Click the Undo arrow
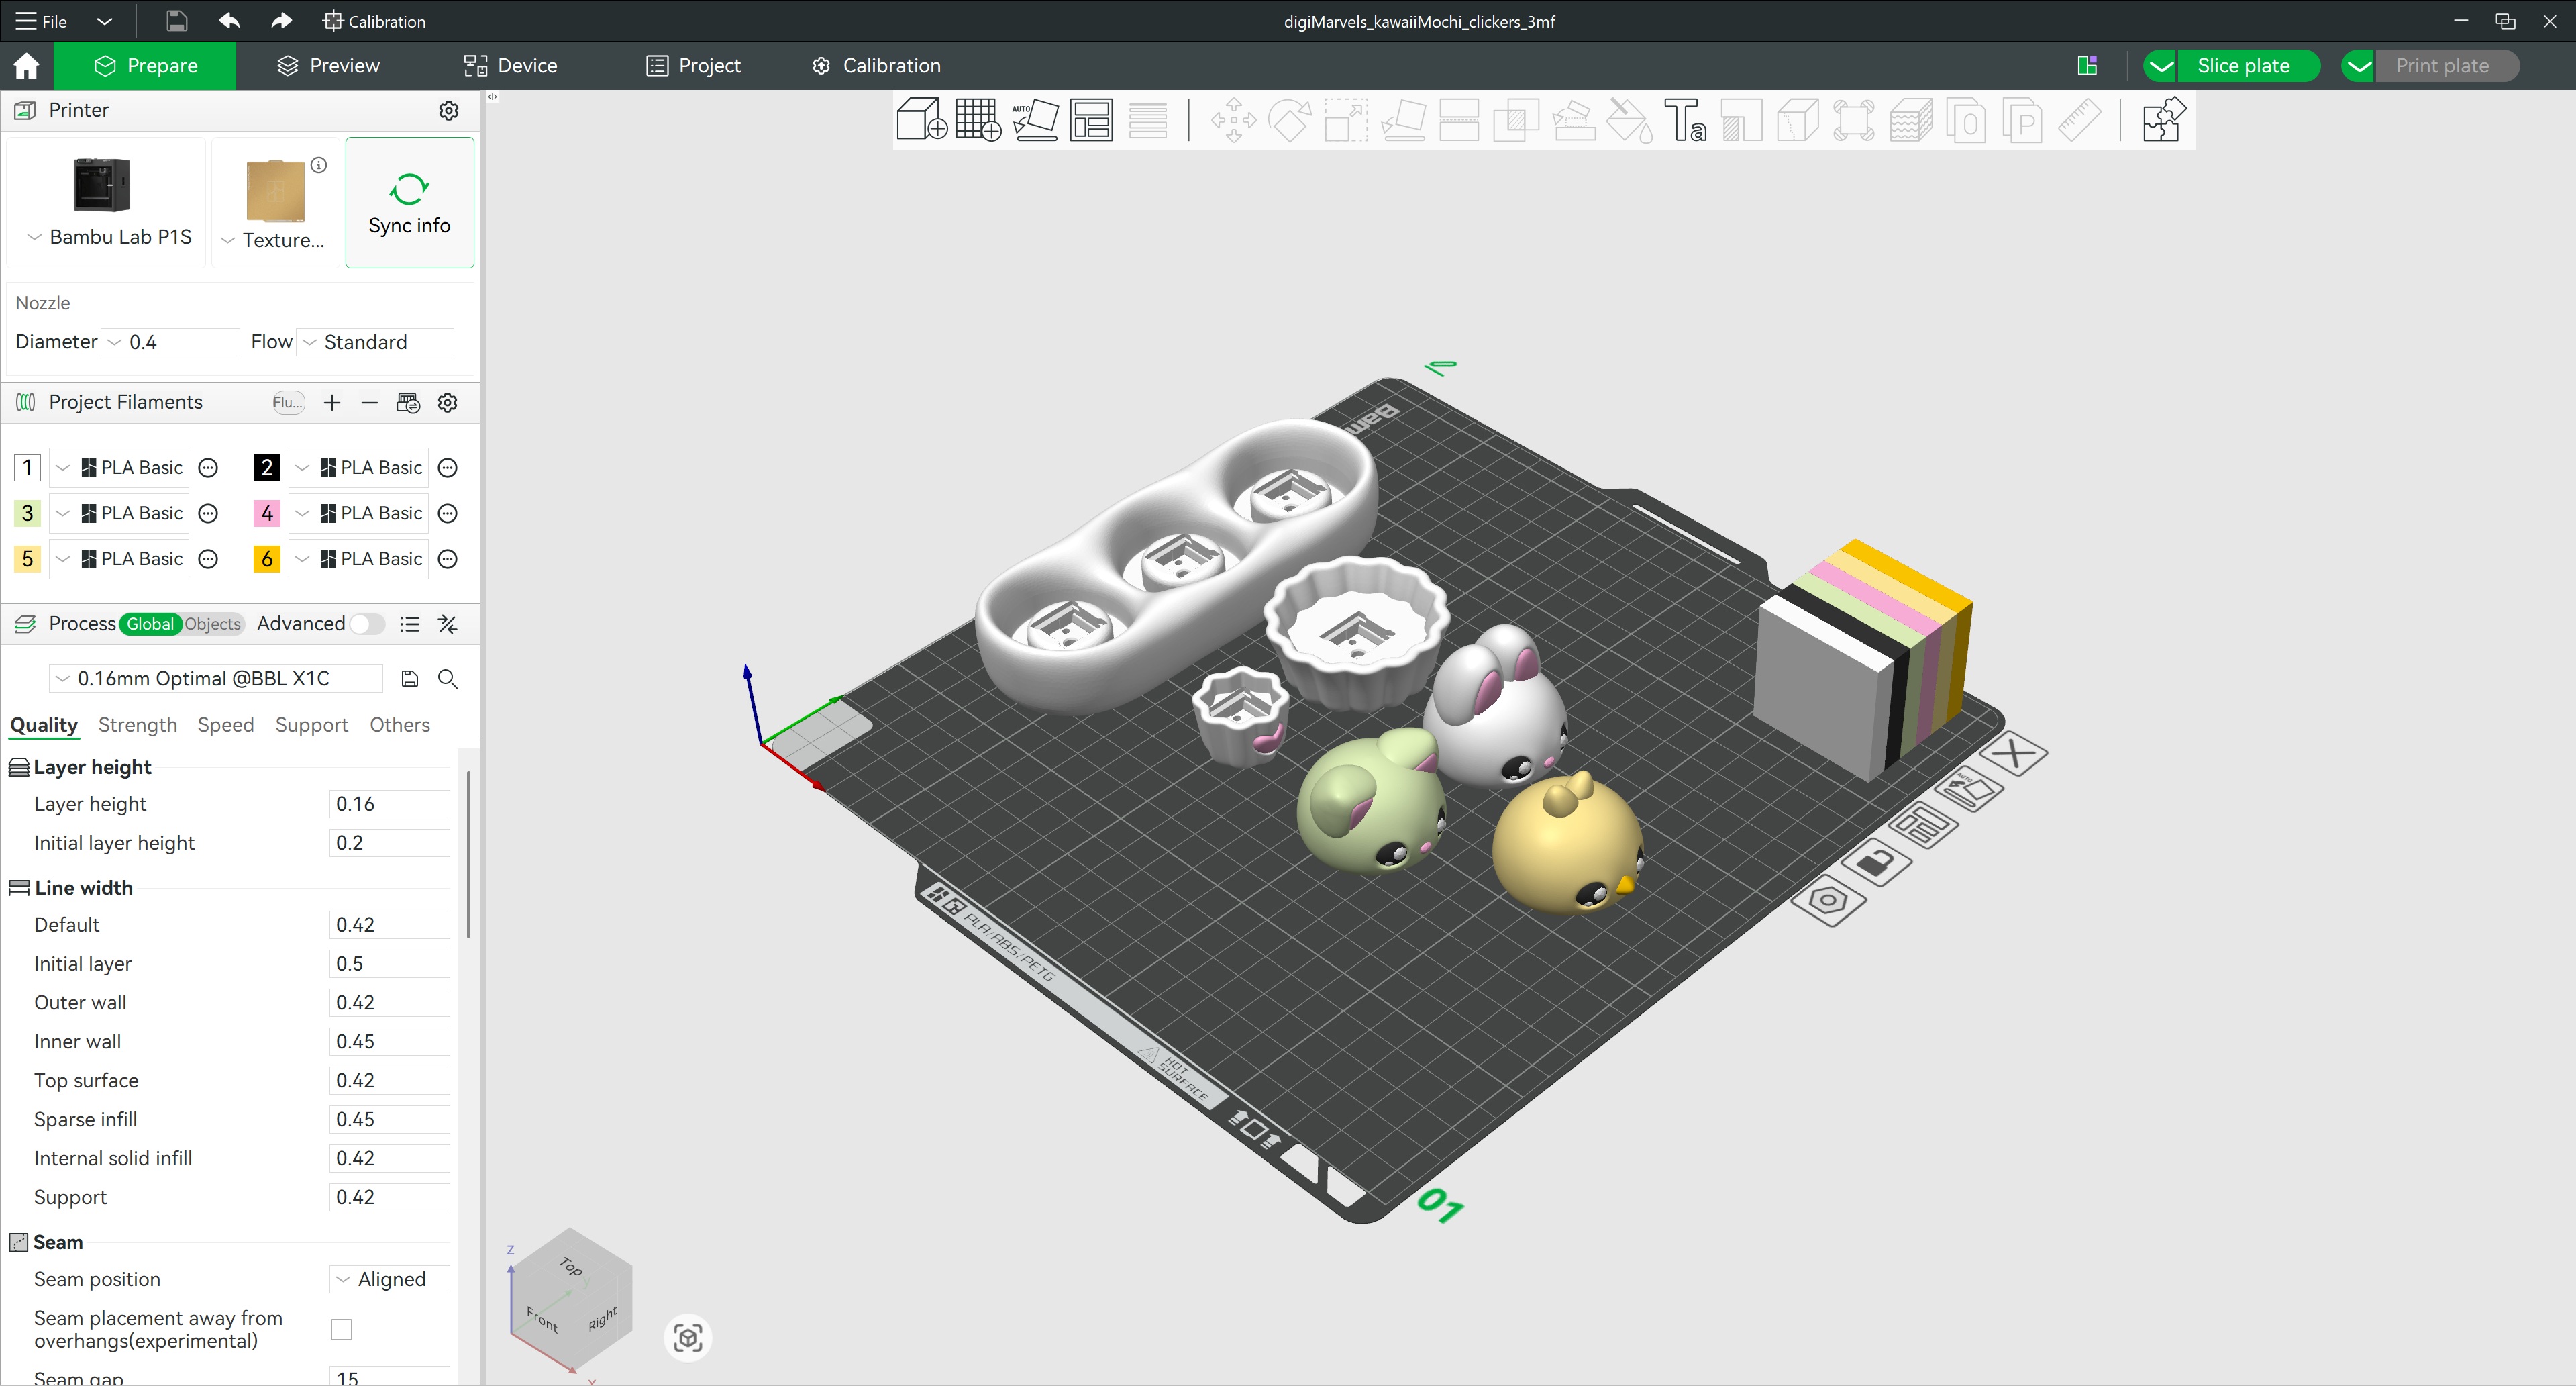2576x1386 pixels. click(229, 21)
